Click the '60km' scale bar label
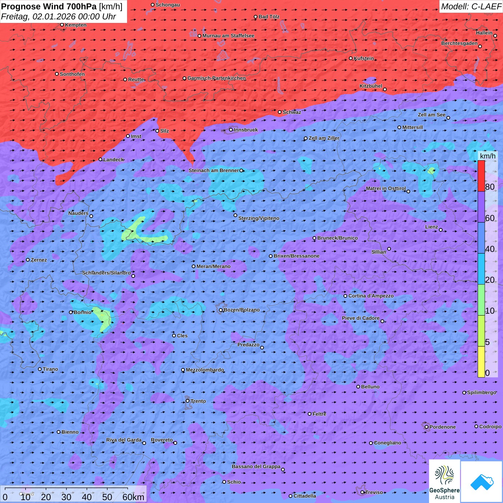 pyautogui.click(x=133, y=497)
